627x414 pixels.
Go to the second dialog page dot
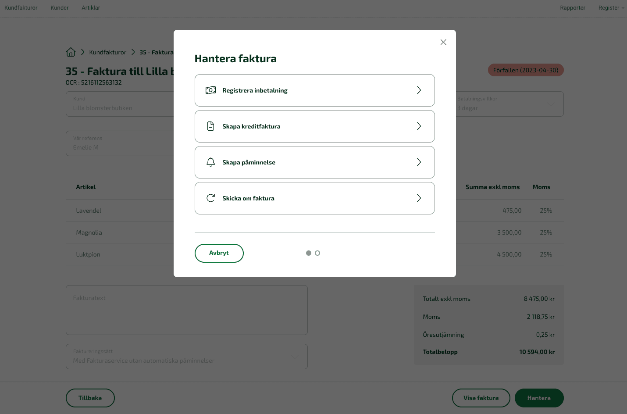coord(317,253)
